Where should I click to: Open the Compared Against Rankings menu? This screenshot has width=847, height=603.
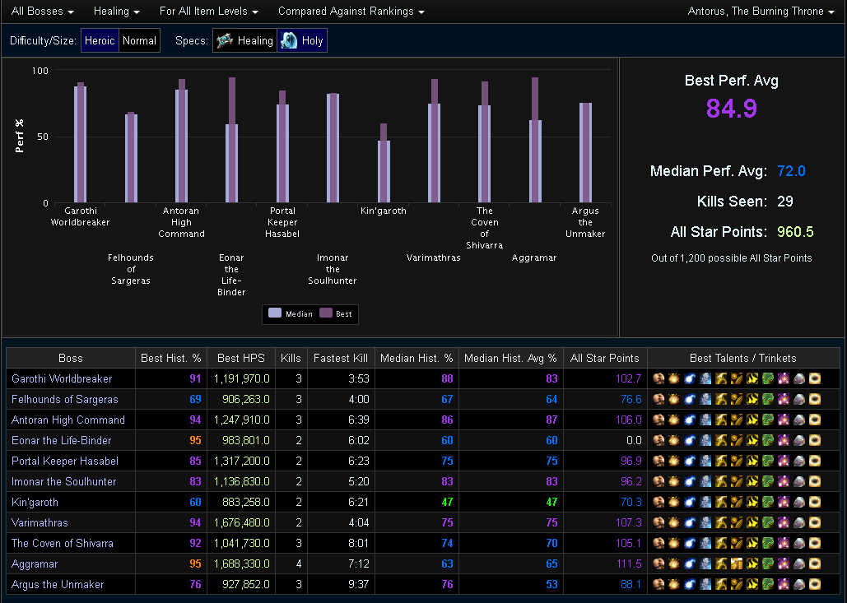pyautogui.click(x=351, y=12)
